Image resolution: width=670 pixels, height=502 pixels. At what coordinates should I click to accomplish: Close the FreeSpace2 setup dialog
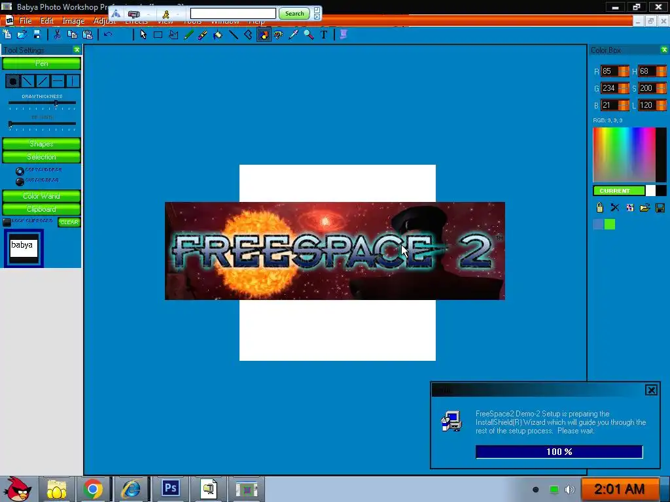[x=651, y=390]
